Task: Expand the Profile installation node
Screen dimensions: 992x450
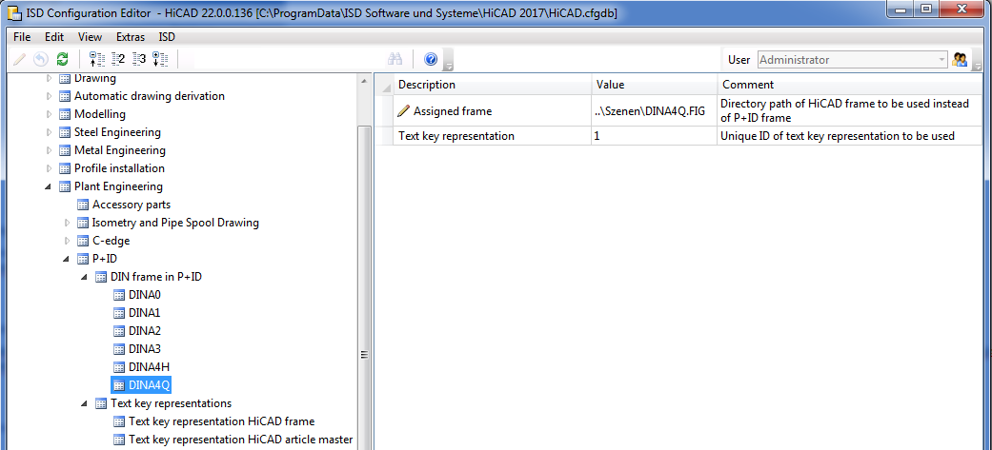Action: (x=50, y=168)
